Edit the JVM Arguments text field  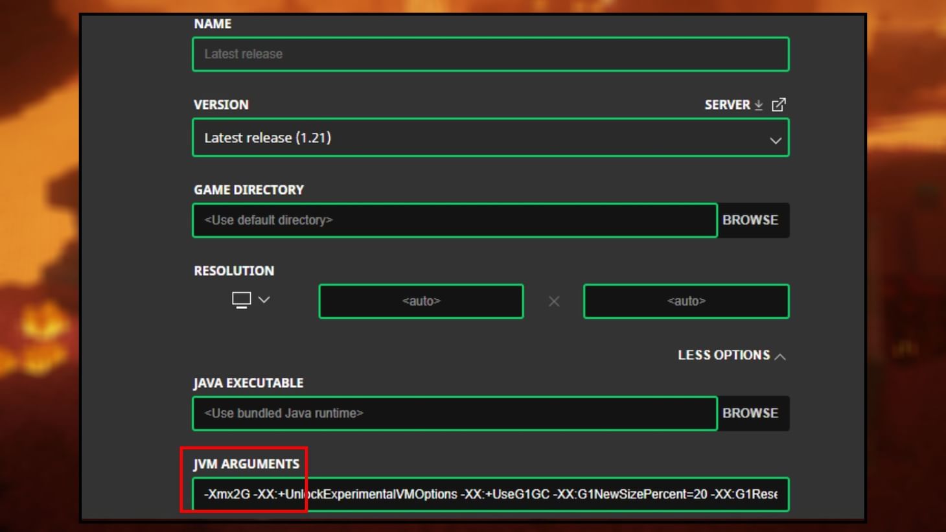[x=490, y=494]
